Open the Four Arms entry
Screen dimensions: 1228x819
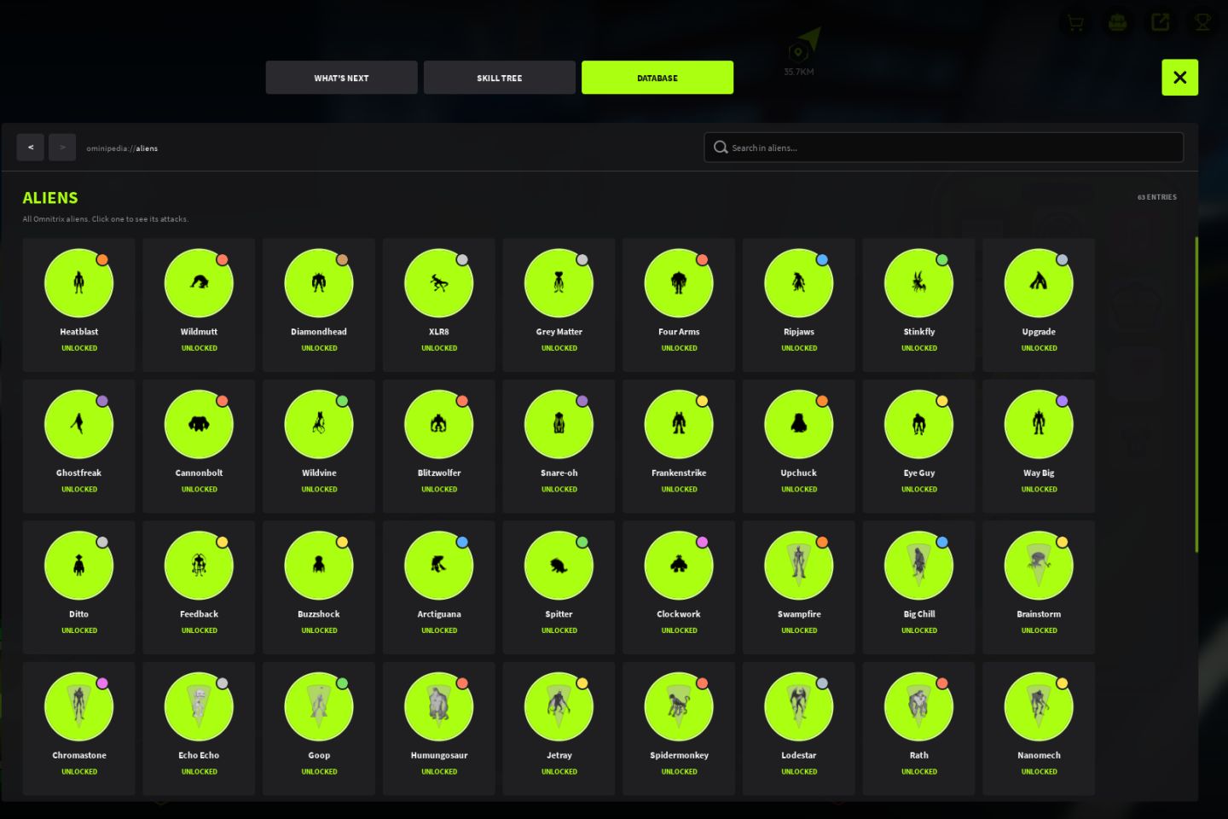[679, 305]
